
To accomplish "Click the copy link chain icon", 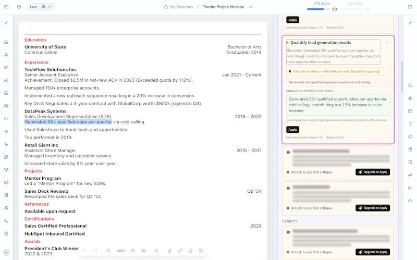I will (180, 251).
